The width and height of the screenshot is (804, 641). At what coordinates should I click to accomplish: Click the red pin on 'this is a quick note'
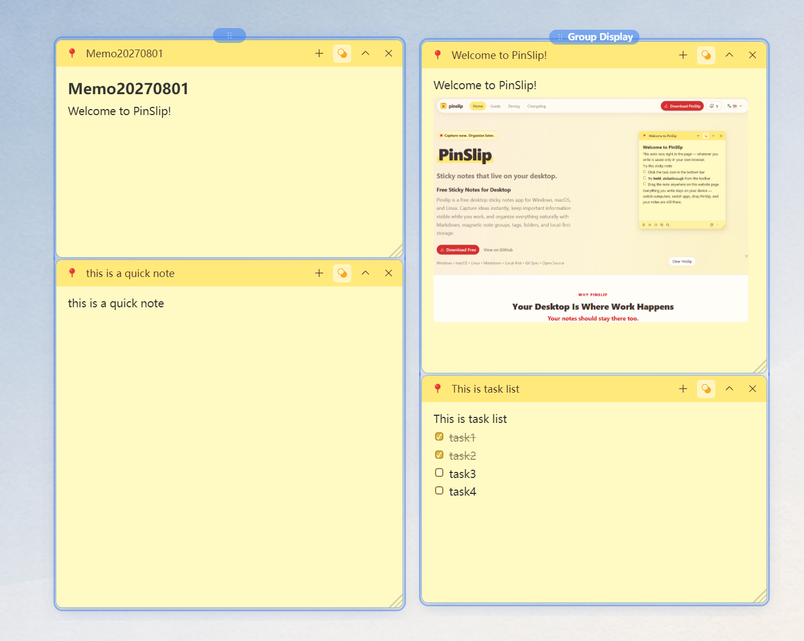[72, 273]
